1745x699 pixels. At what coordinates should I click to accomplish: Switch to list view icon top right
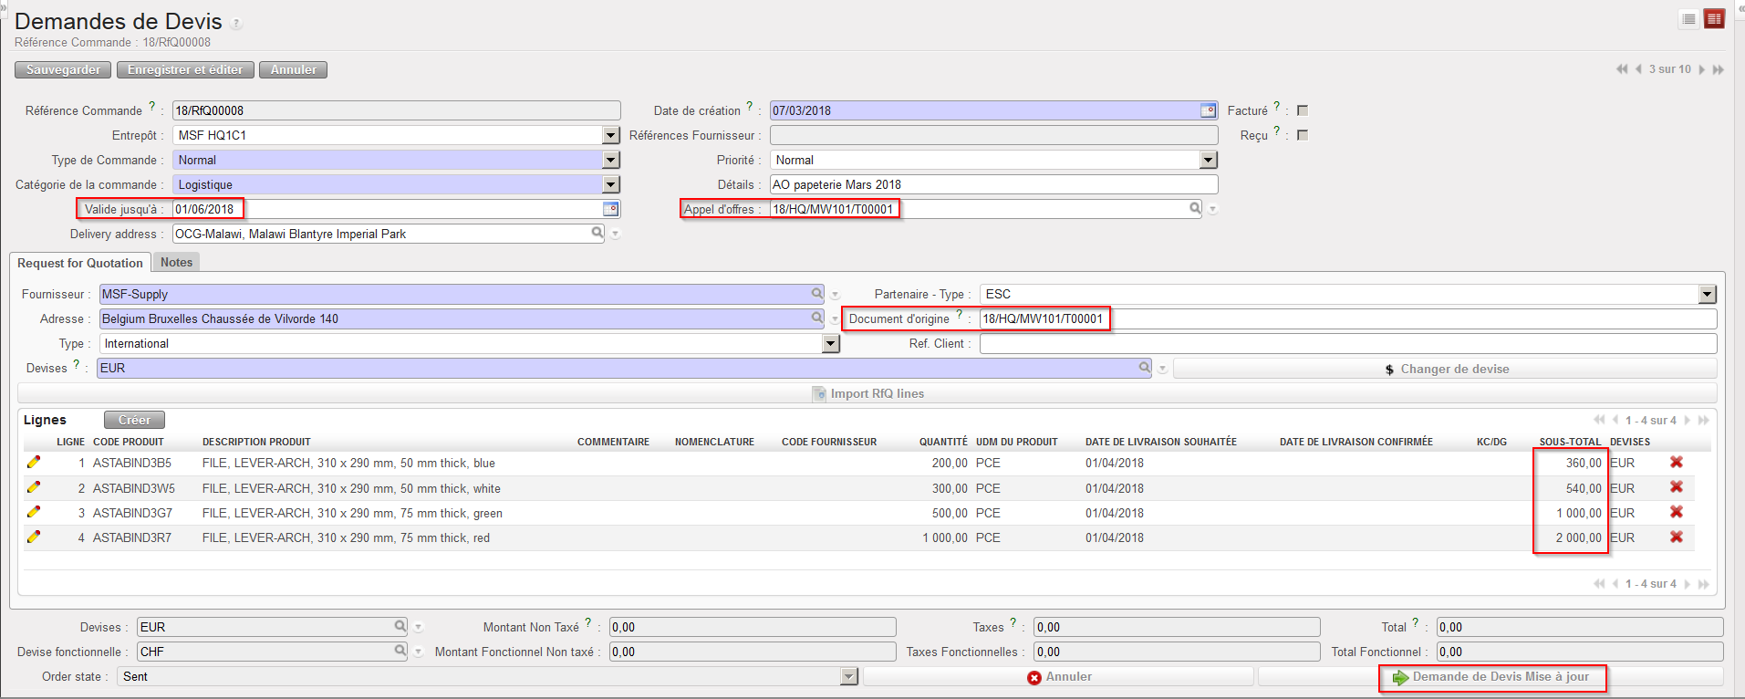pyautogui.click(x=1688, y=19)
